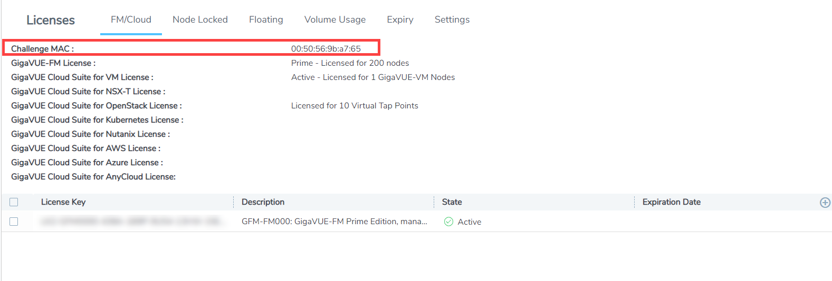Screen dimensions: 832x281
Task: Click GigaVUE Cloud Suite for VM License label
Action: (82, 77)
